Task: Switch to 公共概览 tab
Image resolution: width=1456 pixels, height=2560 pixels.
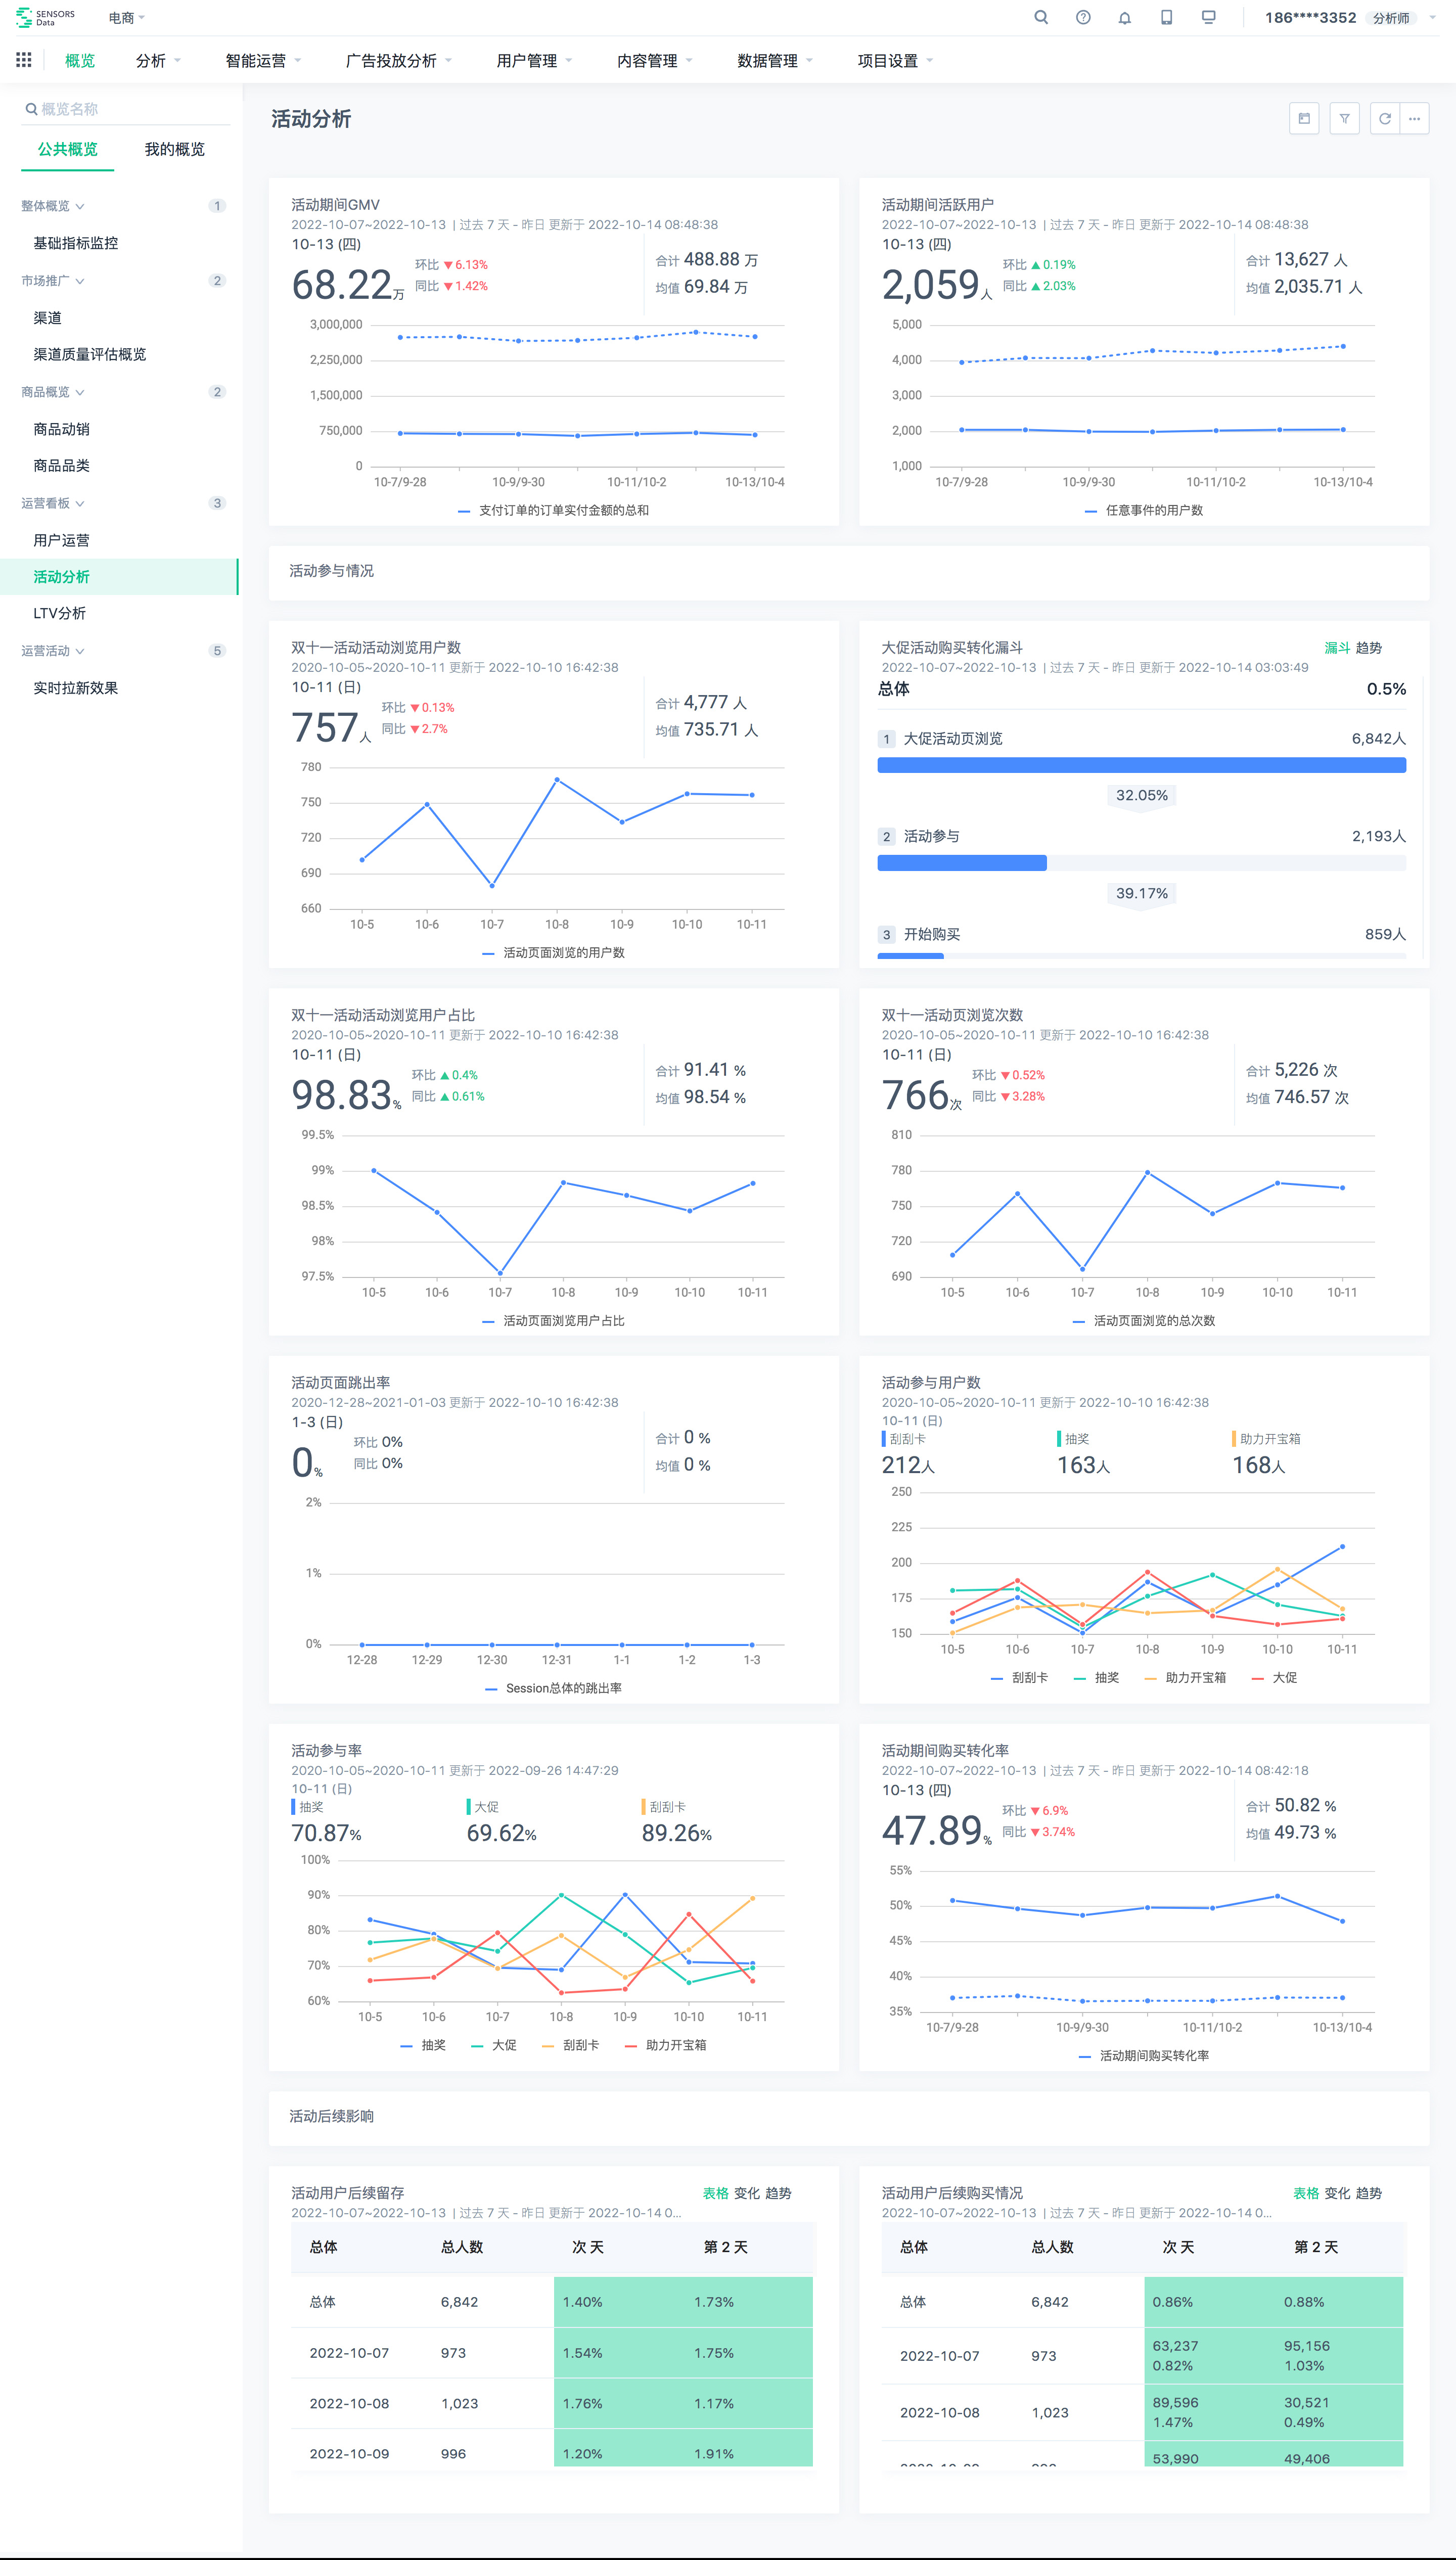Action: [68, 149]
